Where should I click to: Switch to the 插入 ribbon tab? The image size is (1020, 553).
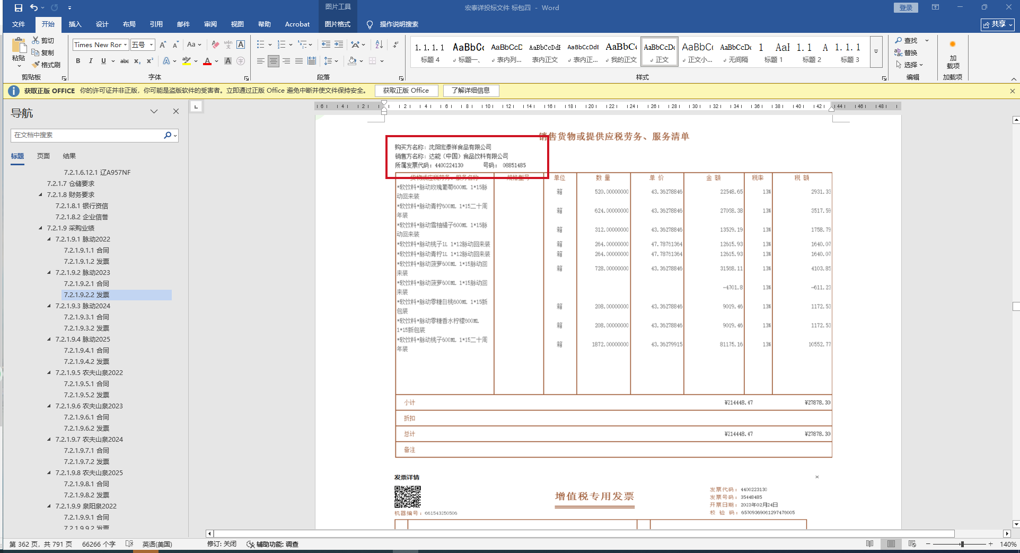coord(75,24)
